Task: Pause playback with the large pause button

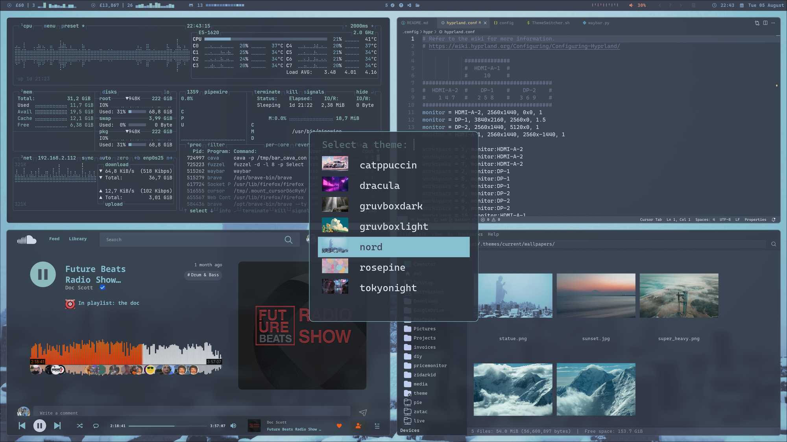Action: [x=43, y=274]
